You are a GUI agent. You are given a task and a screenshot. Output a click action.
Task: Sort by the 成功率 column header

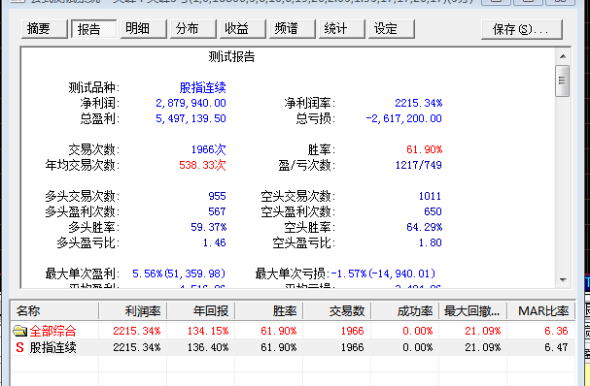click(405, 311)
